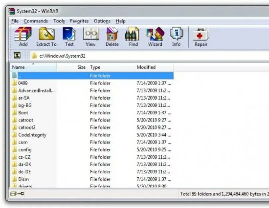Open the Favorites menu
The width and height of the screenshot is (269, 208).
[79, 21]
